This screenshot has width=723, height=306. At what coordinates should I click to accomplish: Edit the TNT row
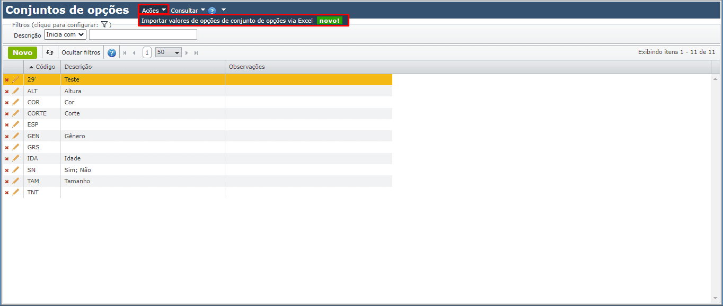[x=16, y=192]
